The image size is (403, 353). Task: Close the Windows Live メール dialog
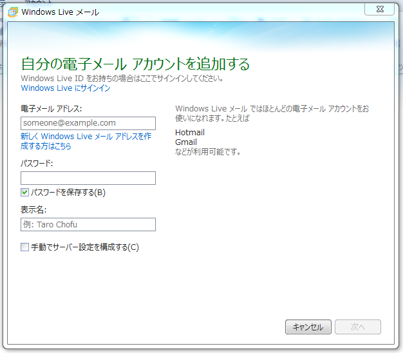click(x=379, y=9)
